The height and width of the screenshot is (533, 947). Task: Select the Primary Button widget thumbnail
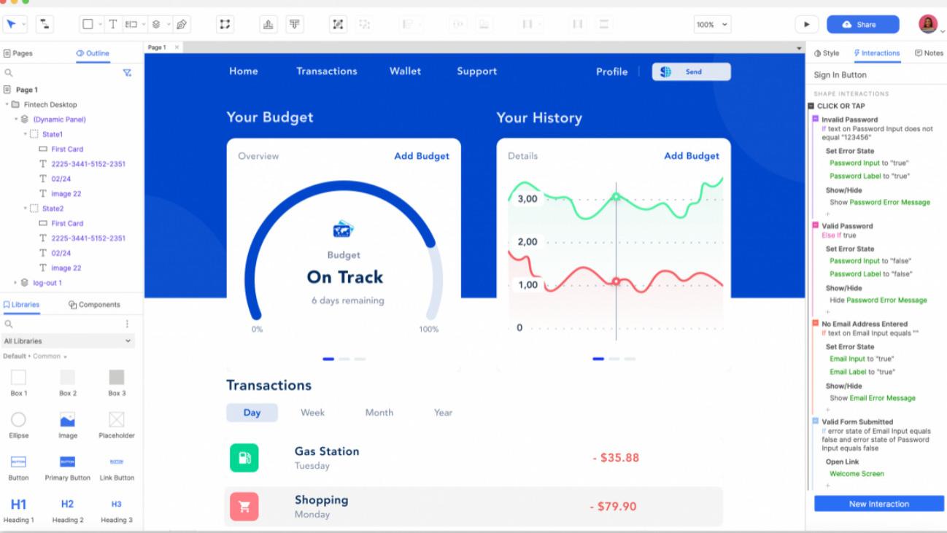click(67, 462)
